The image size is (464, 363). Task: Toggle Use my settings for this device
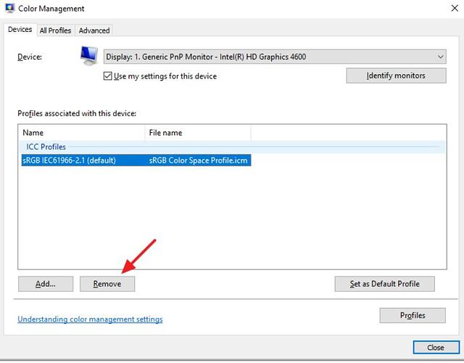[107, 76]
